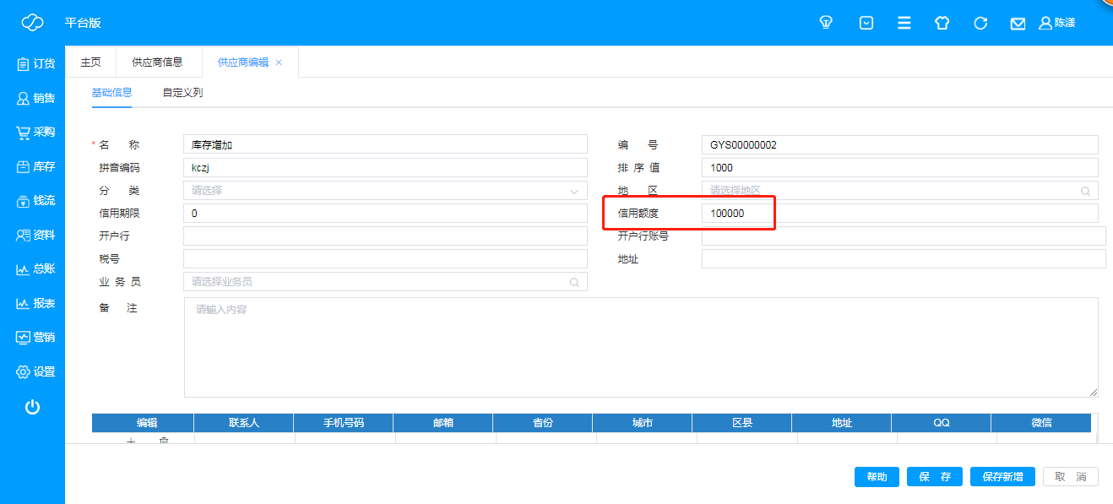Click the 城市 column header

[x=642, y=422]
